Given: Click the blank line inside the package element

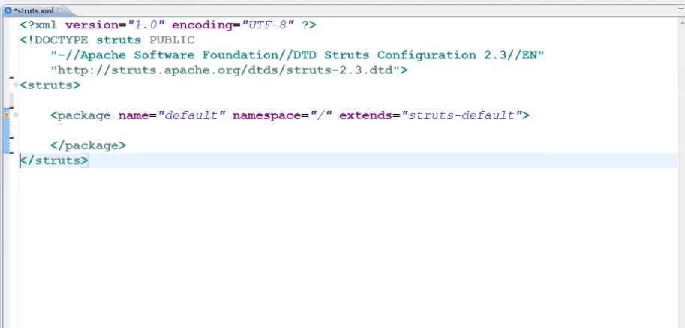Looking at the screenshot, I should pyautogui.click(x=347, y=130).
